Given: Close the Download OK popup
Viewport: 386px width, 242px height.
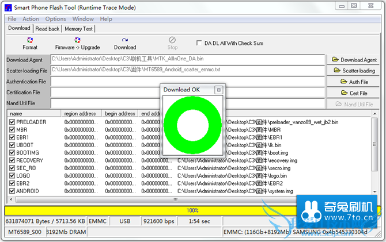Looking at the screenshot, I should point(218,90).
